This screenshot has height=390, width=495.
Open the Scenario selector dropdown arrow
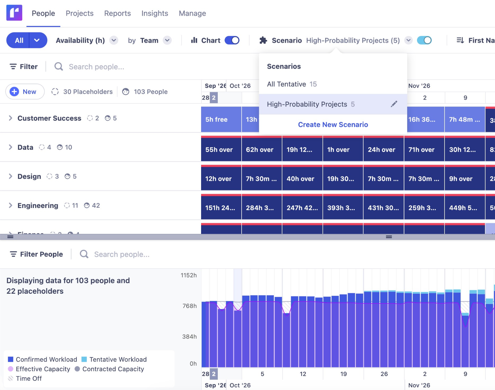[408, 40]
